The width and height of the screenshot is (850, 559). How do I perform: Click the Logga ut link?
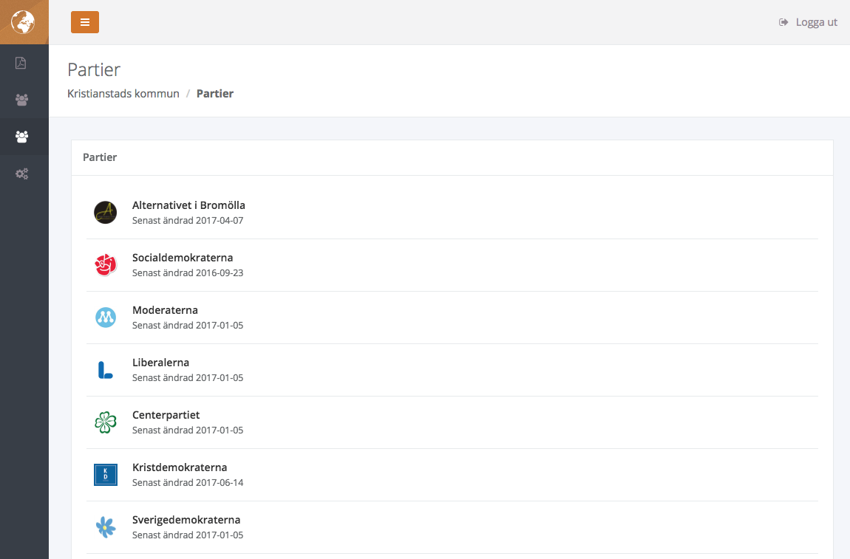pyautogui.click(x=817, y=22)
